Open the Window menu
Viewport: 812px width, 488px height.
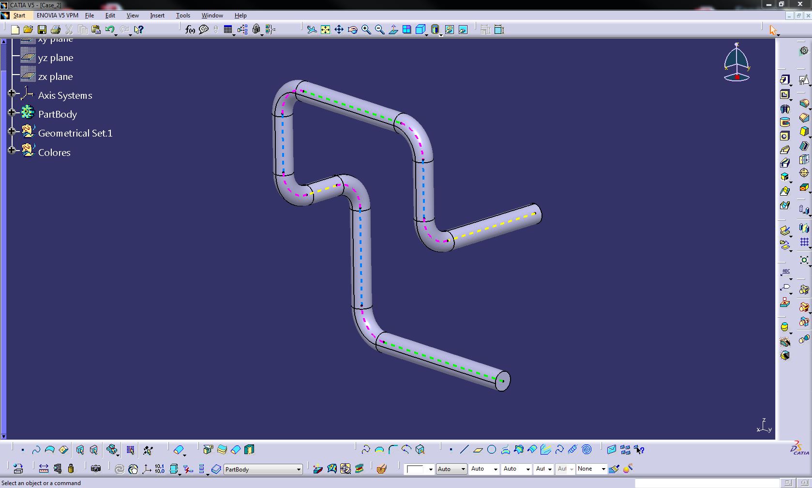point(212,15)
